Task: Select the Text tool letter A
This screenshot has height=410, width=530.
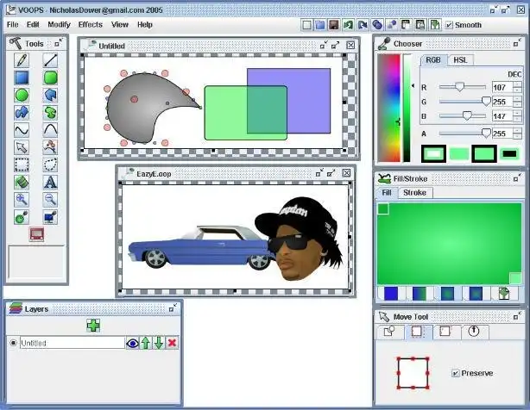Action: coord(50,182)
